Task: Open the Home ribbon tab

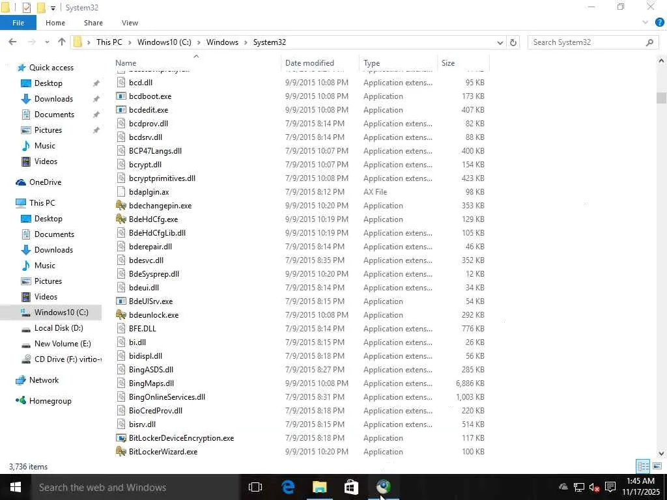Action: click(x=55, y=23)
